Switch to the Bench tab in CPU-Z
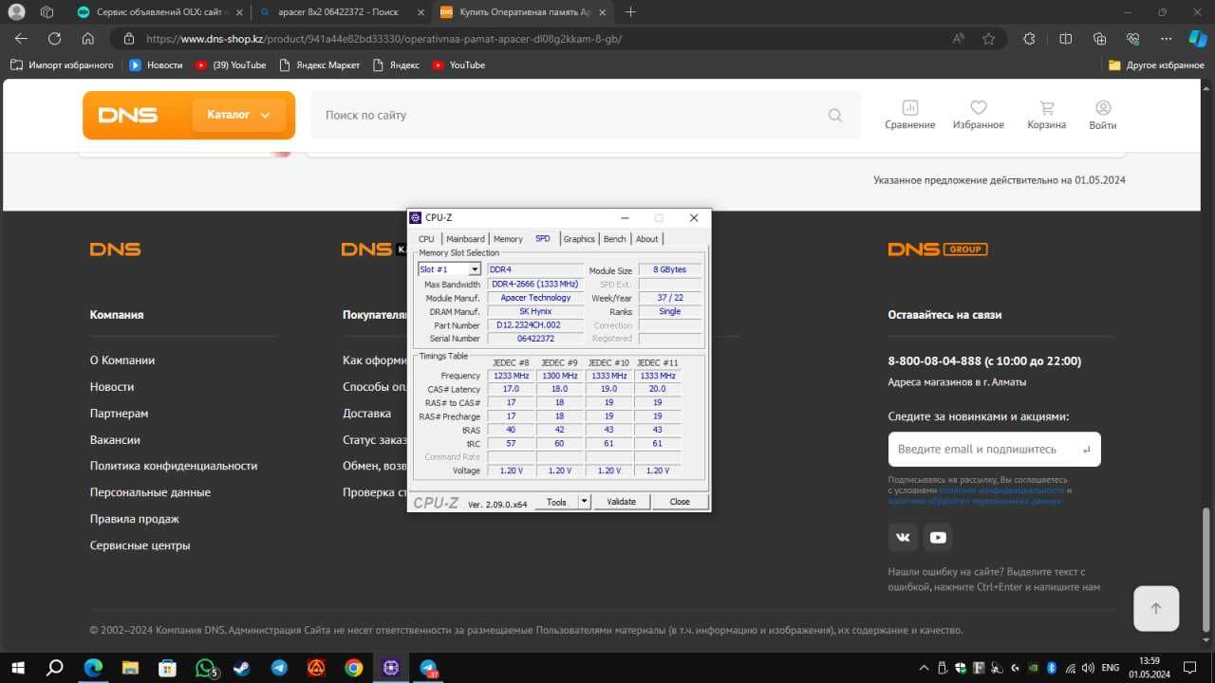 615,239
